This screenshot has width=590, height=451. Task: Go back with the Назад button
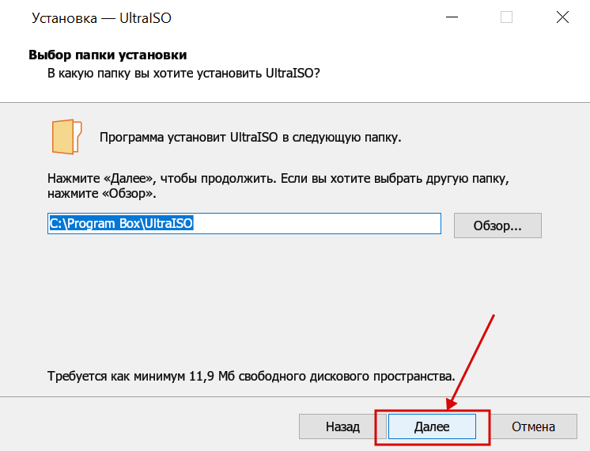(342, 426)
